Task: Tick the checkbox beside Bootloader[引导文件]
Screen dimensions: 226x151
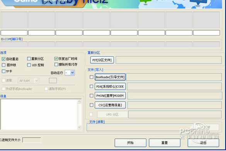Action: [92, 77]
